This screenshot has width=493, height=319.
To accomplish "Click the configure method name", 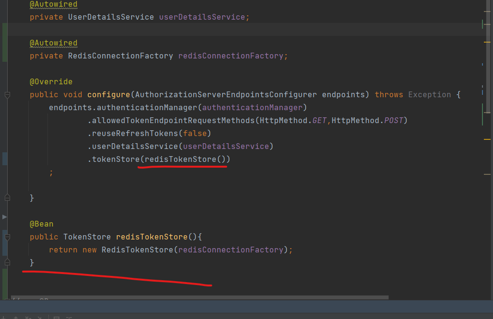I will pyautogui.click(x=108, y=95).
